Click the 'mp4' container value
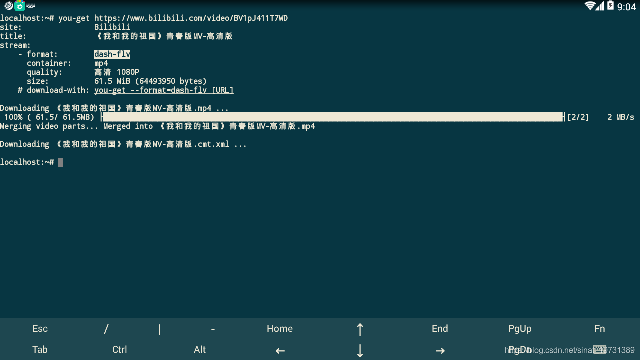Viewport: 640px width, 360px height. point(101,63)
